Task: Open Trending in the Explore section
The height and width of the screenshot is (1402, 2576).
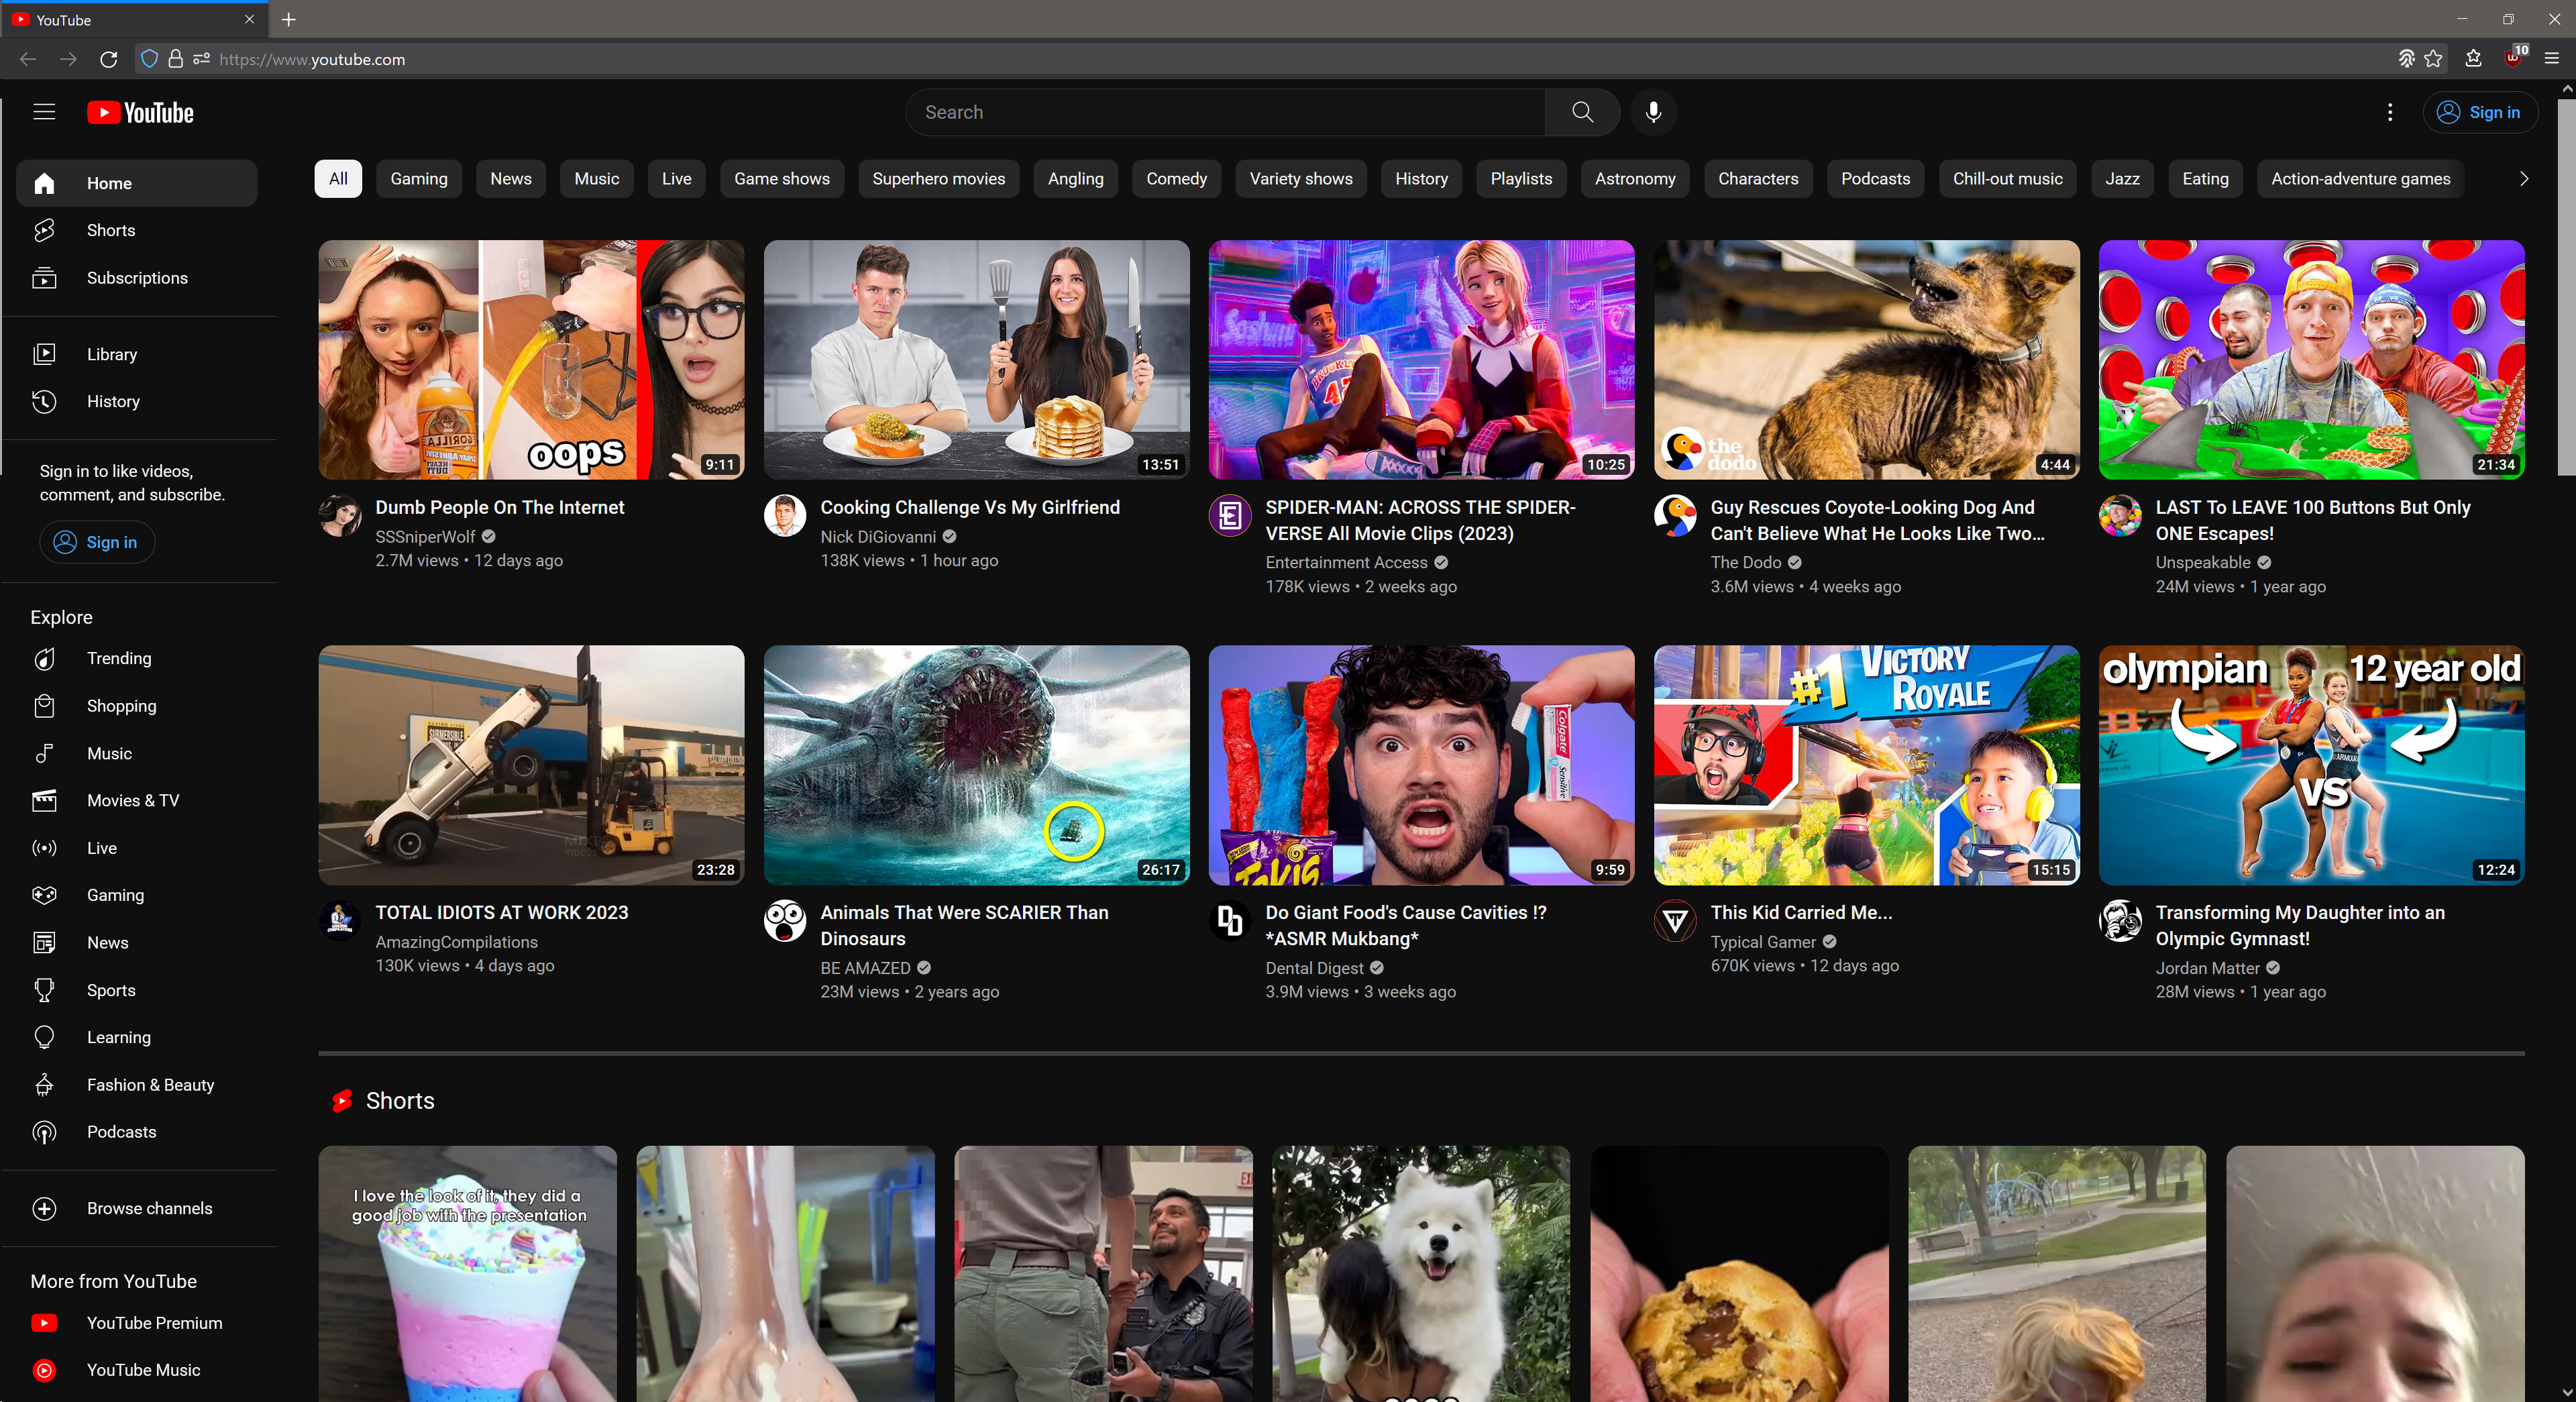Action: point(118,658)
